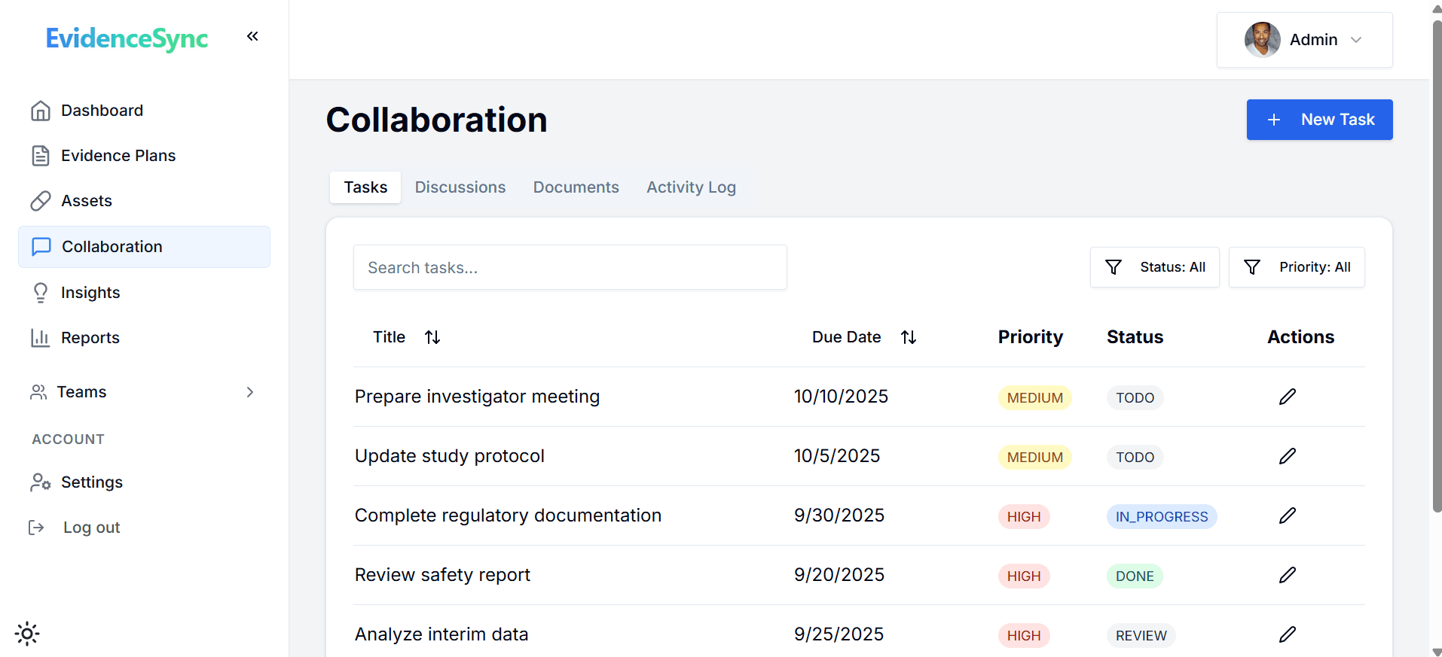Create a New Task
Viewport: 1442px width, 657px height.
pyautogui.click(x=1319, y=120)
